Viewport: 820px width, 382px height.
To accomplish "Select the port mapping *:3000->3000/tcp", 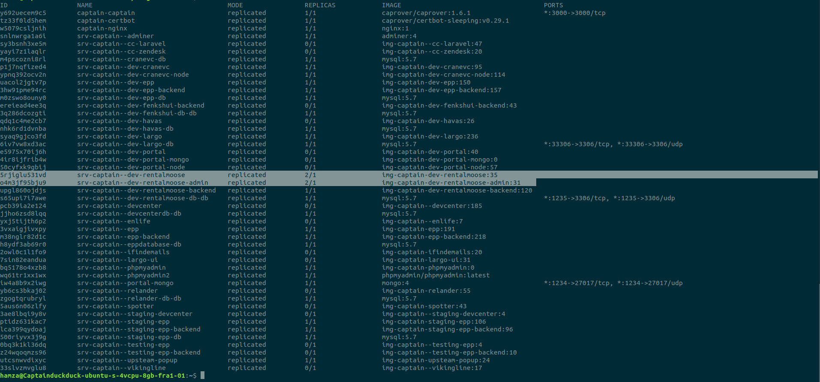I will point(575,13).
